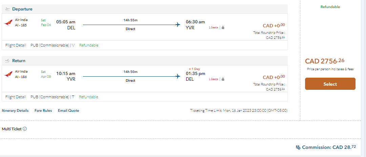Open Flight Detail for departure AI-185
The height and width of the screenshot is (157, 366).
click(16, 45)
